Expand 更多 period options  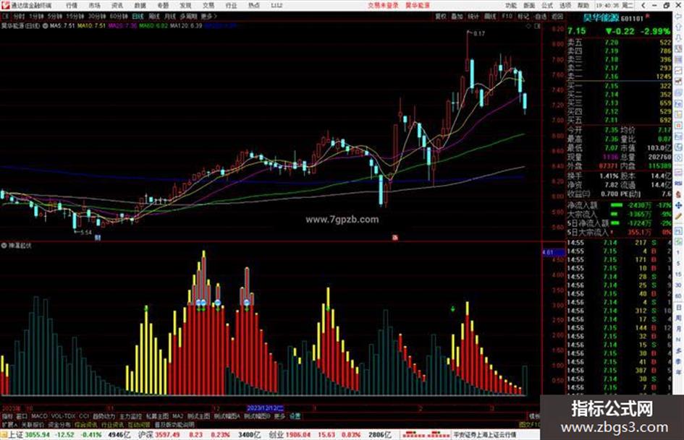coord(208,16)
